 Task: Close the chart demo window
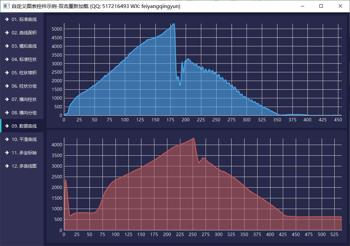[340, 6]
